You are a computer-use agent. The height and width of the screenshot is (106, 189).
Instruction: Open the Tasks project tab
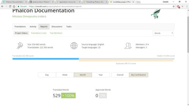click(69, 26)
